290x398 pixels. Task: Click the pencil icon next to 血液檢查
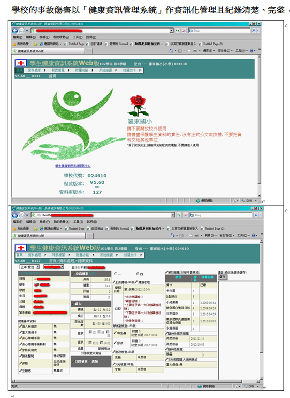(x=114, y=352)
